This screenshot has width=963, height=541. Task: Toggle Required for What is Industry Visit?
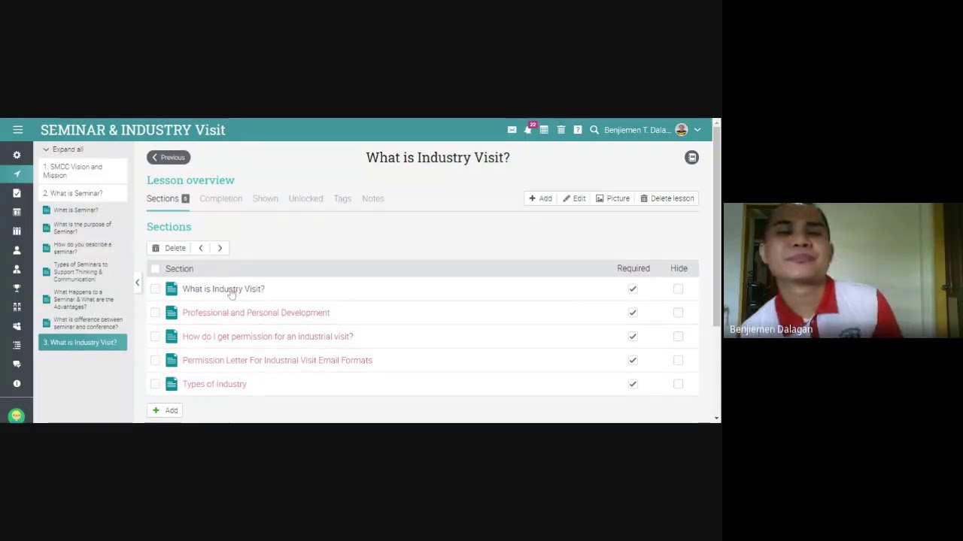click(633, 289)
